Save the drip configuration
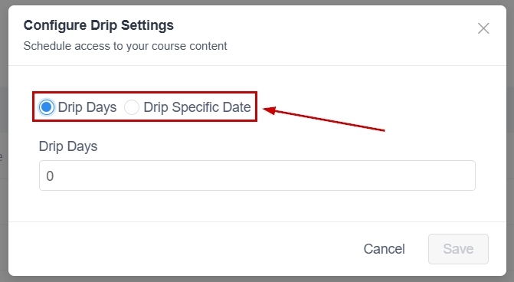 458,249
